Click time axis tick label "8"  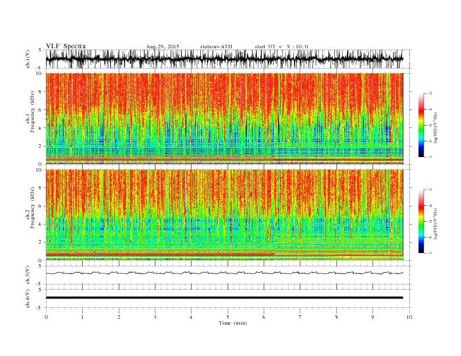[x=336, y=317]
